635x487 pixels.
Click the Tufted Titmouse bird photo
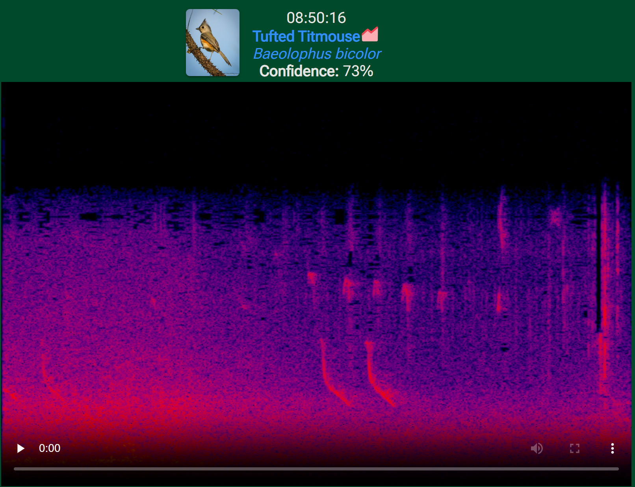[213, 43]
